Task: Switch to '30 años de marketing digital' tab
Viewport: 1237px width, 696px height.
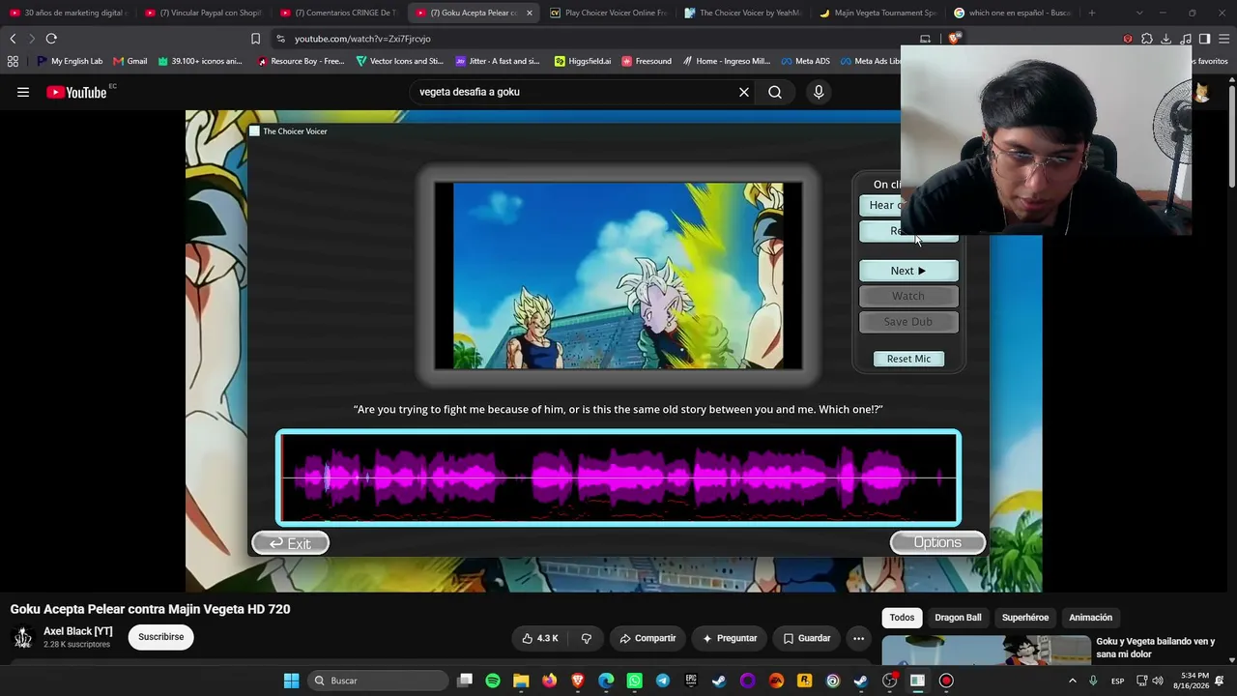Action: (x=68, y=13)
